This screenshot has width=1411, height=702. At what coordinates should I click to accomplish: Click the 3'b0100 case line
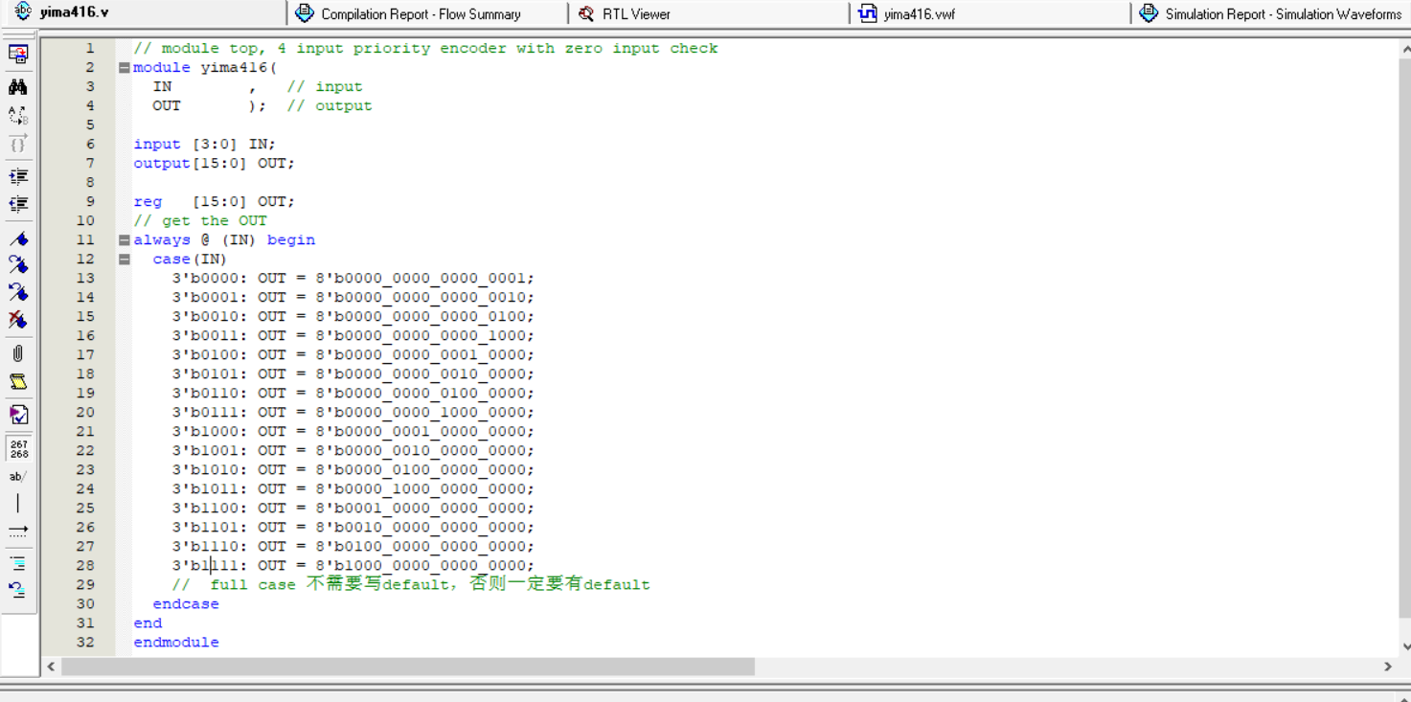tap(353, 354)
